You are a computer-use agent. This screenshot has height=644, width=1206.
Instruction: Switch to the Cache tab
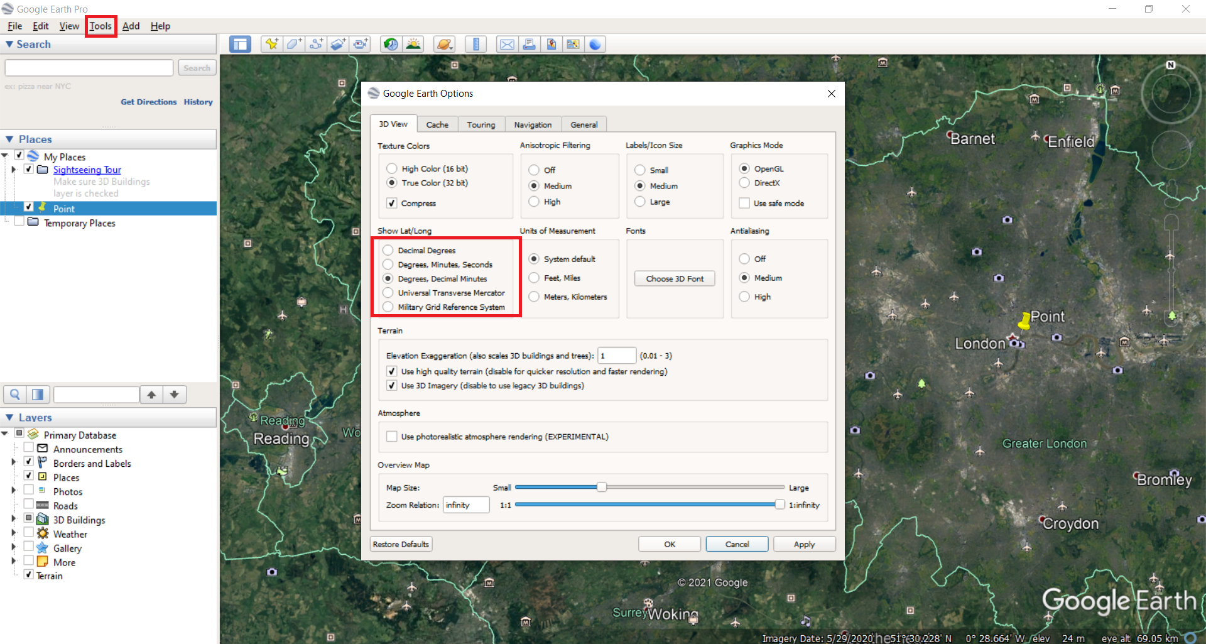click(x=437, y=124)
